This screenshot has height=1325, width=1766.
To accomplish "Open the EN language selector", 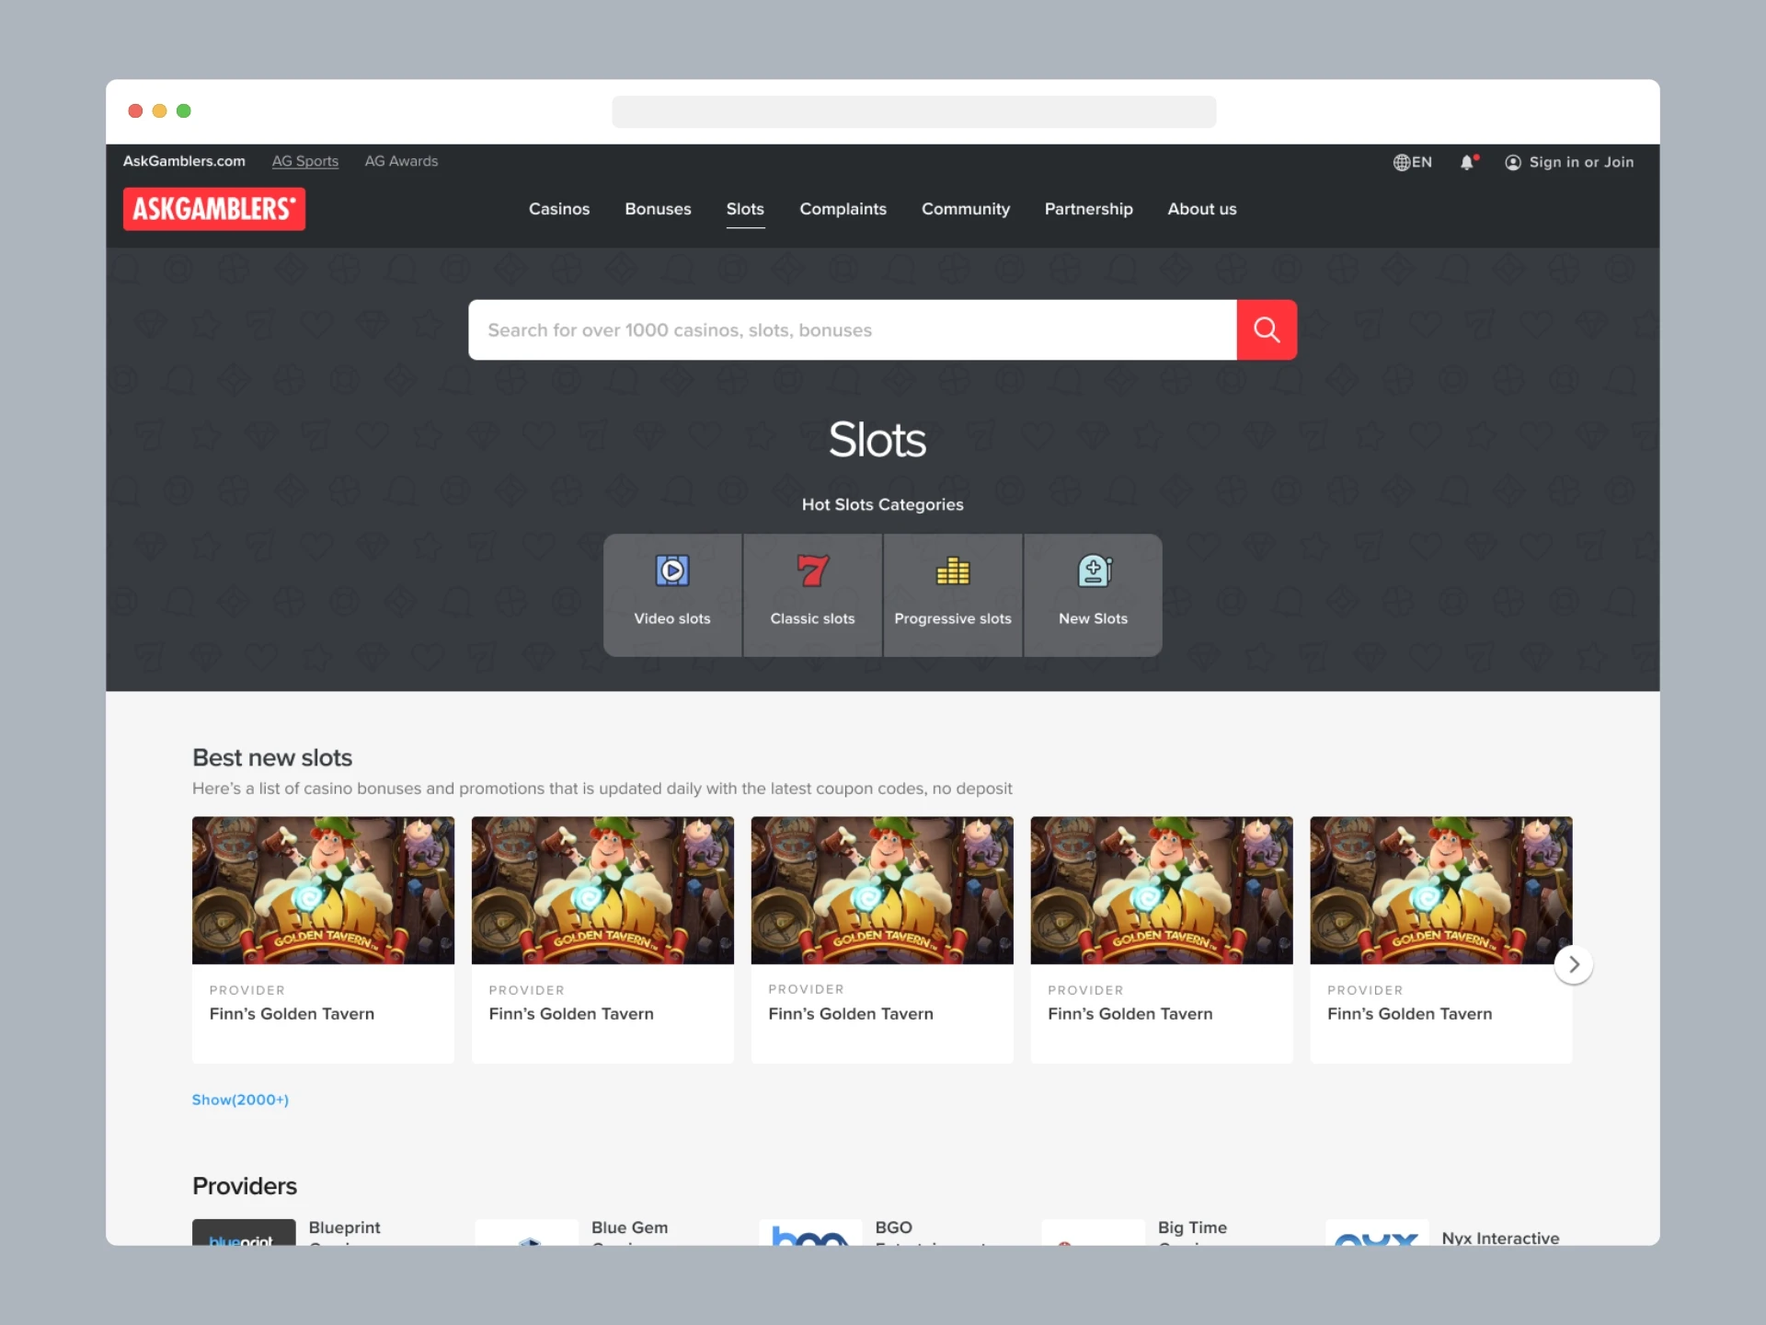I will 1413,163.
